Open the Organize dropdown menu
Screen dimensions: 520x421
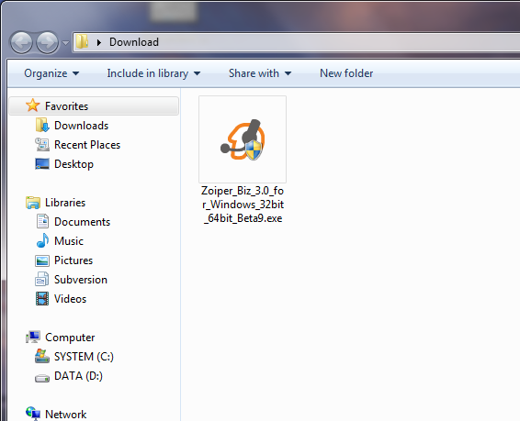tap(51, 73)
